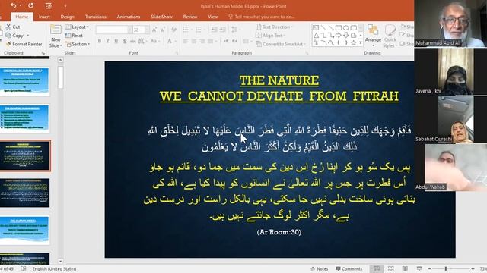Align text to the left
The image size is (487, 273).
186,41
